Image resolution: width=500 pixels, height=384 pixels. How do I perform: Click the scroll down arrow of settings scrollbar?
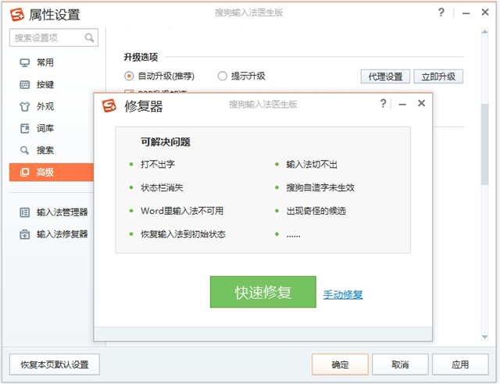(x=484, y=337)
